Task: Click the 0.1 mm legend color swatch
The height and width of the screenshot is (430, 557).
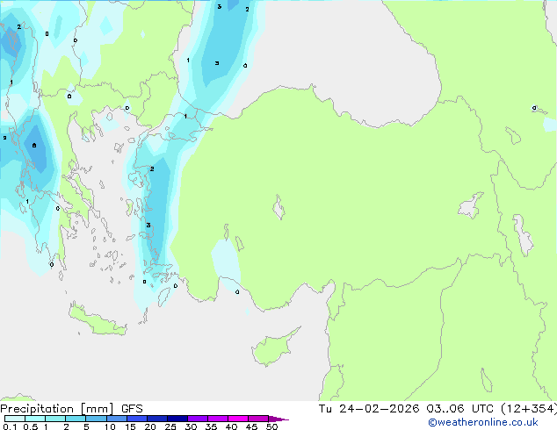Action: tap(15, 419)
